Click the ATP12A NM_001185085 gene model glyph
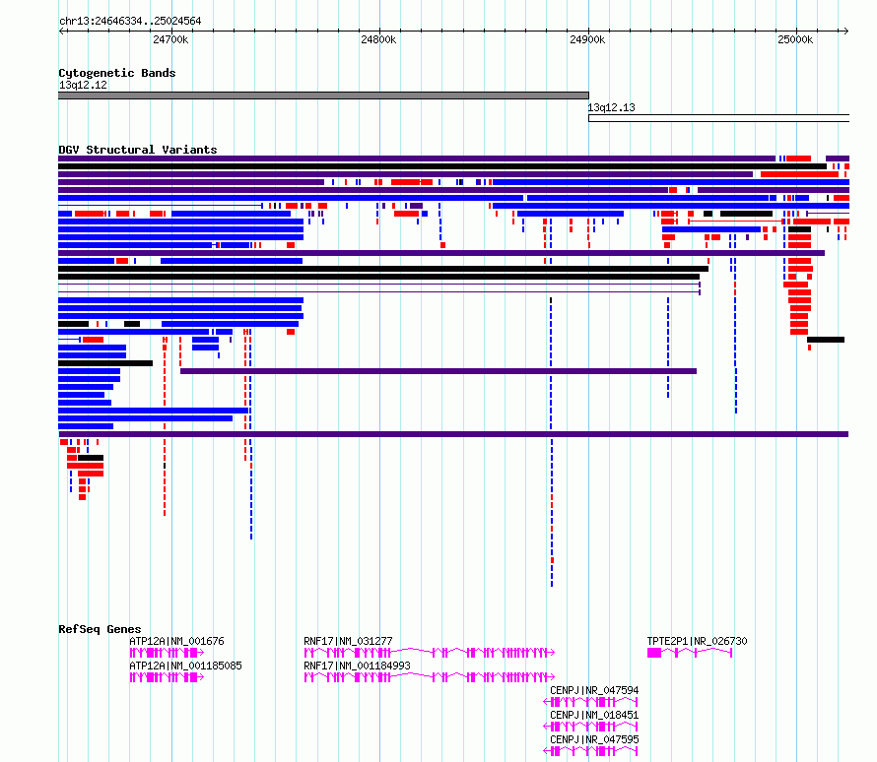This screenshot has height=762, width=877. coord(167,677)
